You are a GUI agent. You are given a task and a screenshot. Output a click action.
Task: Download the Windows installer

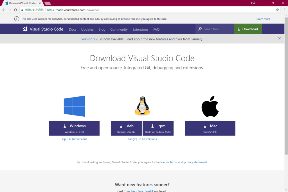pos(74,128)
